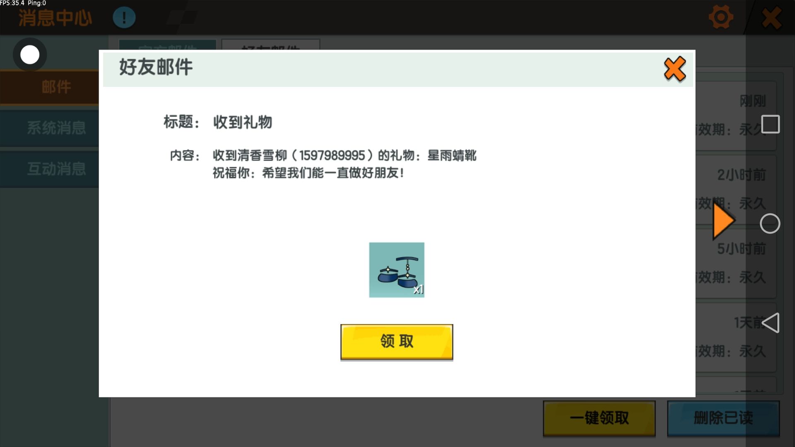Tap the Android square recents icon
The image size is (795, 447).
[x=770, y=124]
